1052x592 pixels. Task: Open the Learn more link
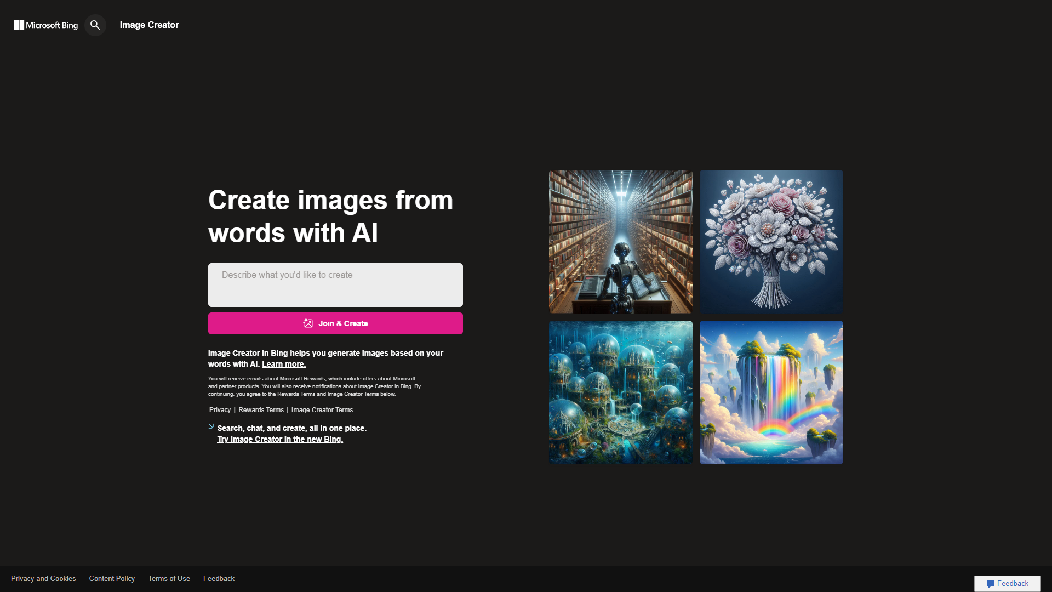(284, 363)
